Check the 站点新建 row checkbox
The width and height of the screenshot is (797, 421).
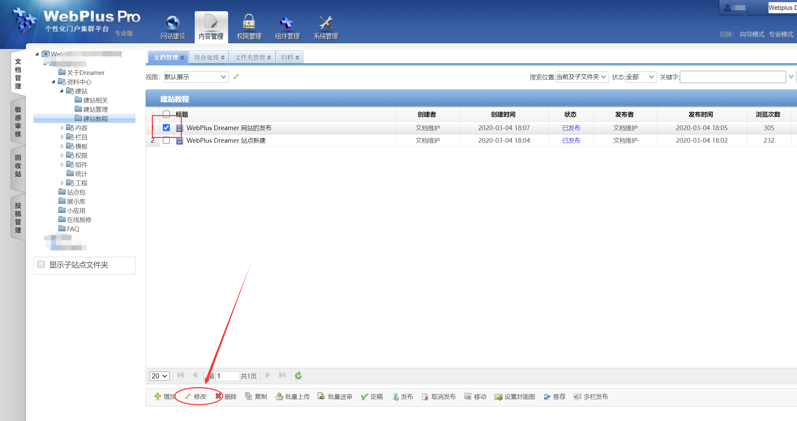pyautogui.click(x=166, y=140)
